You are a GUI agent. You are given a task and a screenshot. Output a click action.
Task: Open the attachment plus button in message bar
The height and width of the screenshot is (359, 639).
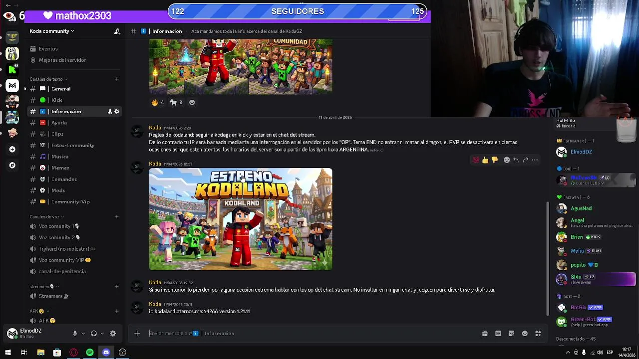(x=137, y=334)
